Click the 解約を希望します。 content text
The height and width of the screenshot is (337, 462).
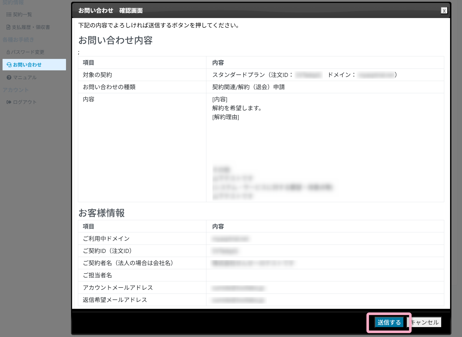[237, 108]
